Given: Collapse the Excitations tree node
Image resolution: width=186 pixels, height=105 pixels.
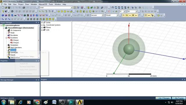Looking at the screenshot, I should [6, 38].
